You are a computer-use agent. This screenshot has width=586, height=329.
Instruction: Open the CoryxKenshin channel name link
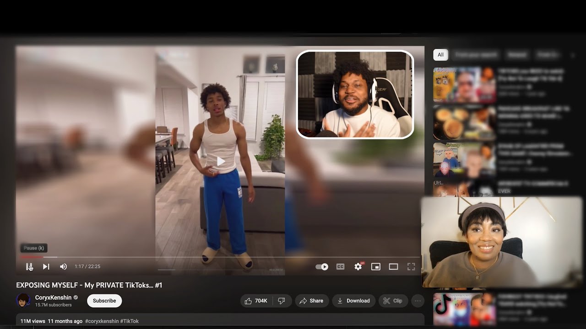[53, 297]
